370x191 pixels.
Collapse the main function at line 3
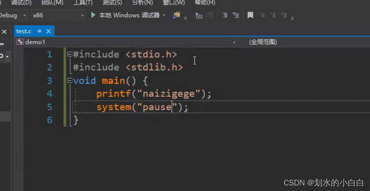[x=70, y=81]
